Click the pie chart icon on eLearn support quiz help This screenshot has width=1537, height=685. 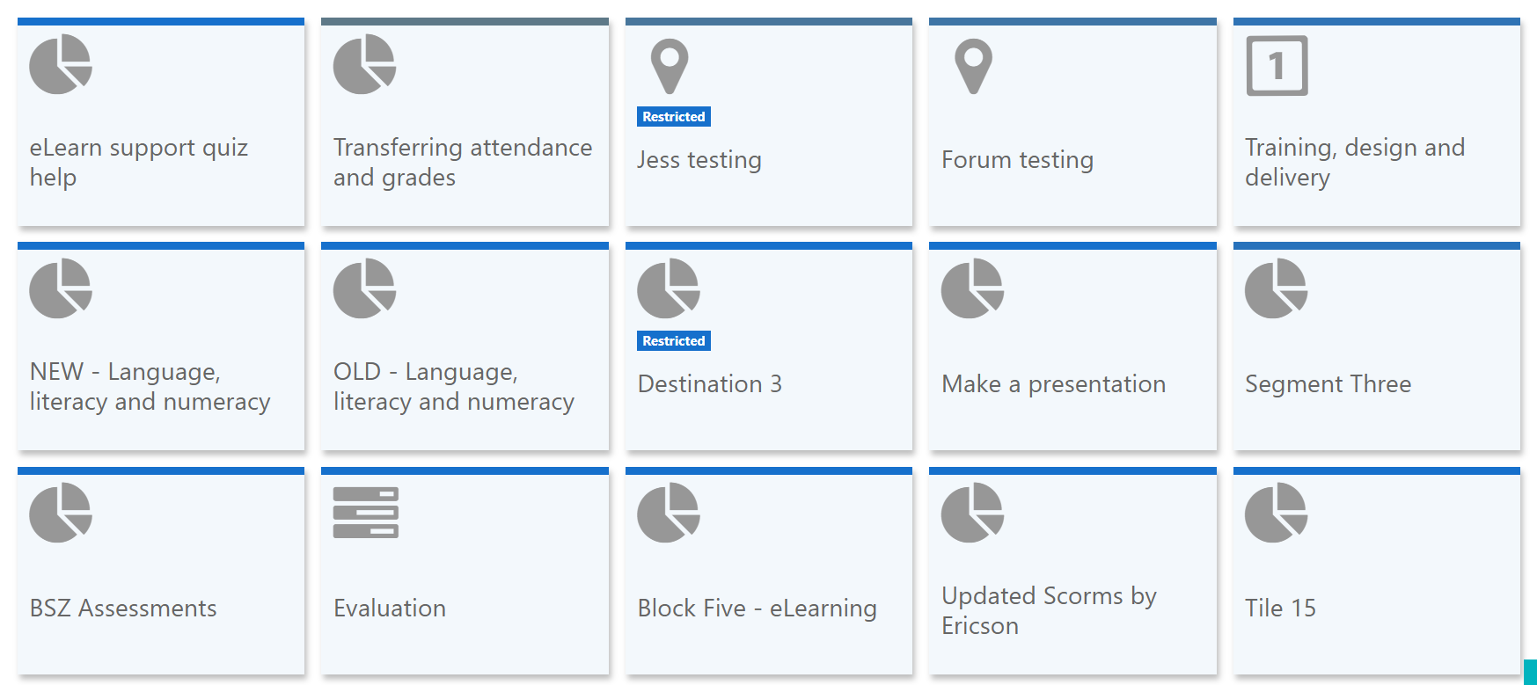(61, 64)
